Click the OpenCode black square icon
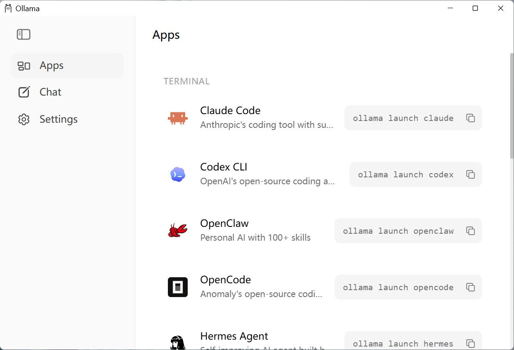 point(178,287)
